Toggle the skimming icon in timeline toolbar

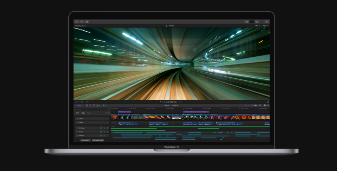246,105
